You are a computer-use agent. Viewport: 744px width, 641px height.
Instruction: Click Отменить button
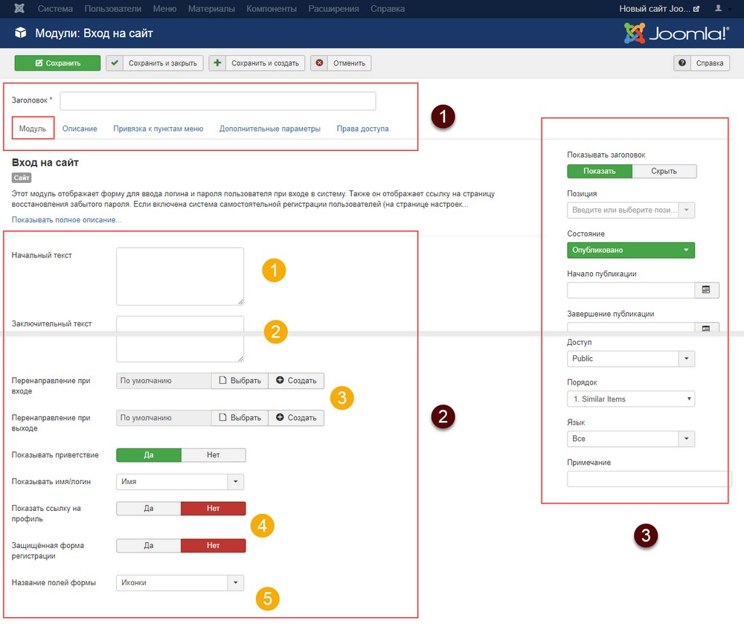[x=341, y=63]
